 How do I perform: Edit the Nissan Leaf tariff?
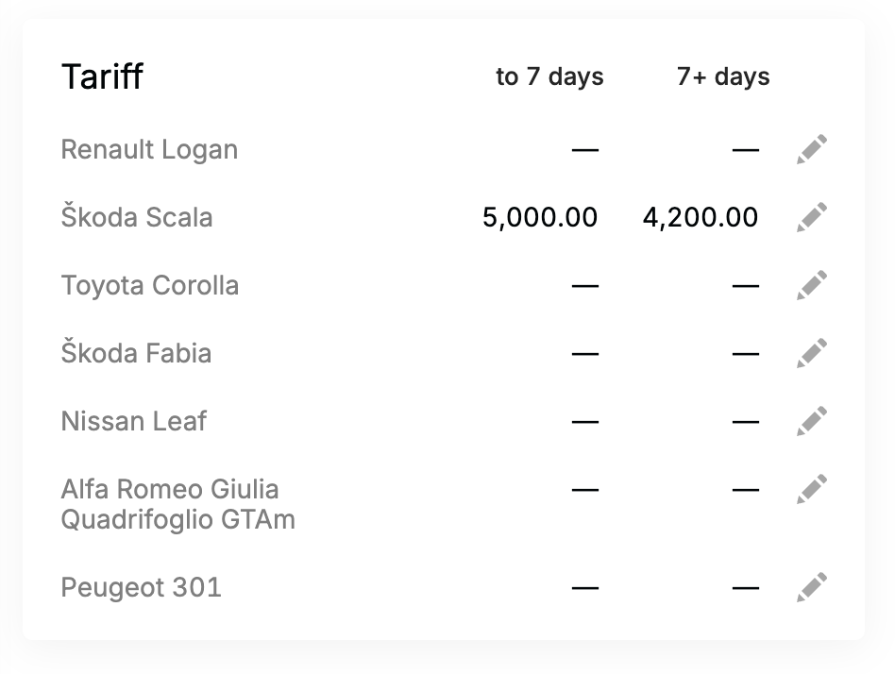click(x=812, y=421)
